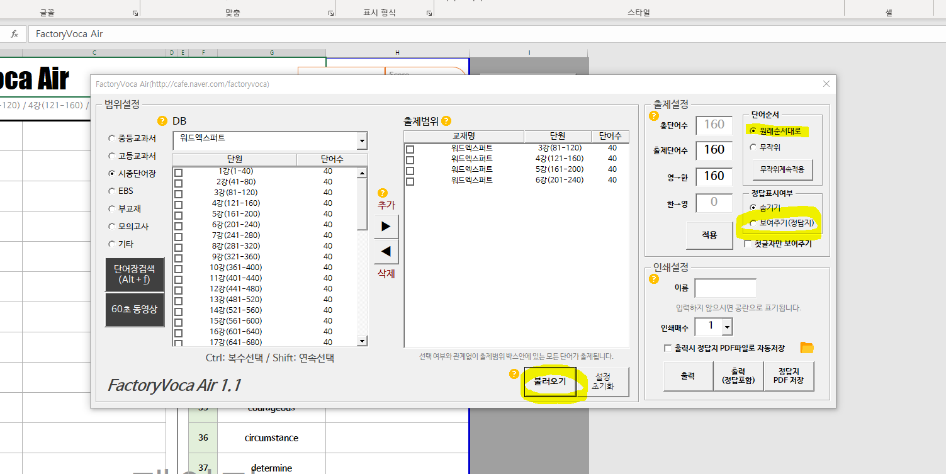Viewport: 946px width, 474px height.
Task: Click the help icon beside DB label
Action: pos(162,121)
